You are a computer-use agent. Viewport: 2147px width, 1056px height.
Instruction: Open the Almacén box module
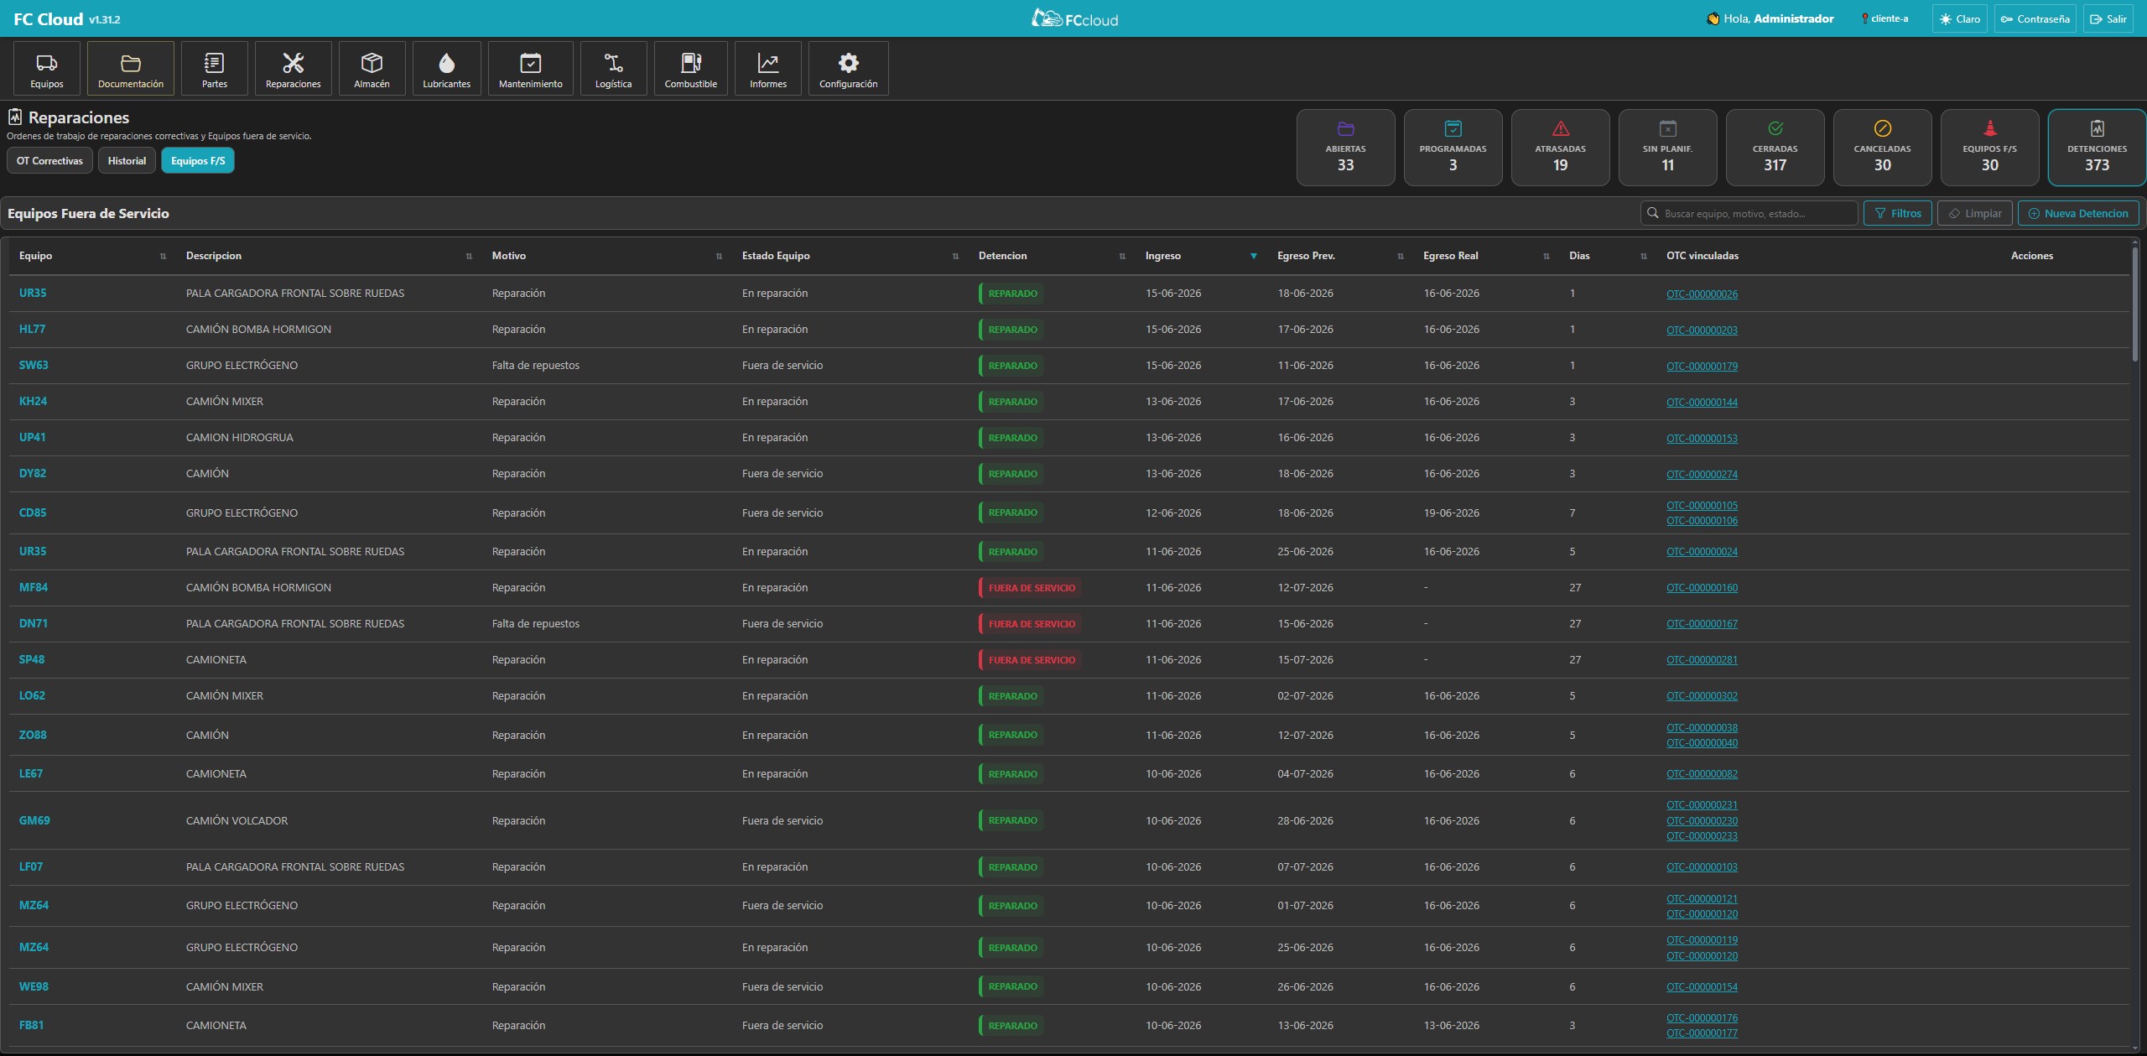click(x=372, y=69)
